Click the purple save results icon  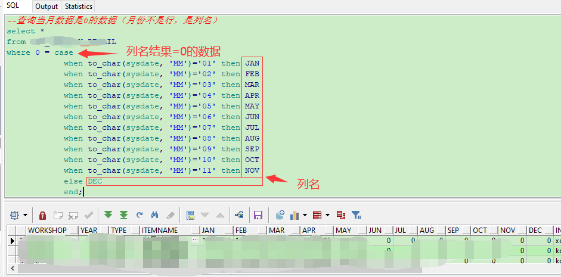pyautogui.click(x=258, y=215)
